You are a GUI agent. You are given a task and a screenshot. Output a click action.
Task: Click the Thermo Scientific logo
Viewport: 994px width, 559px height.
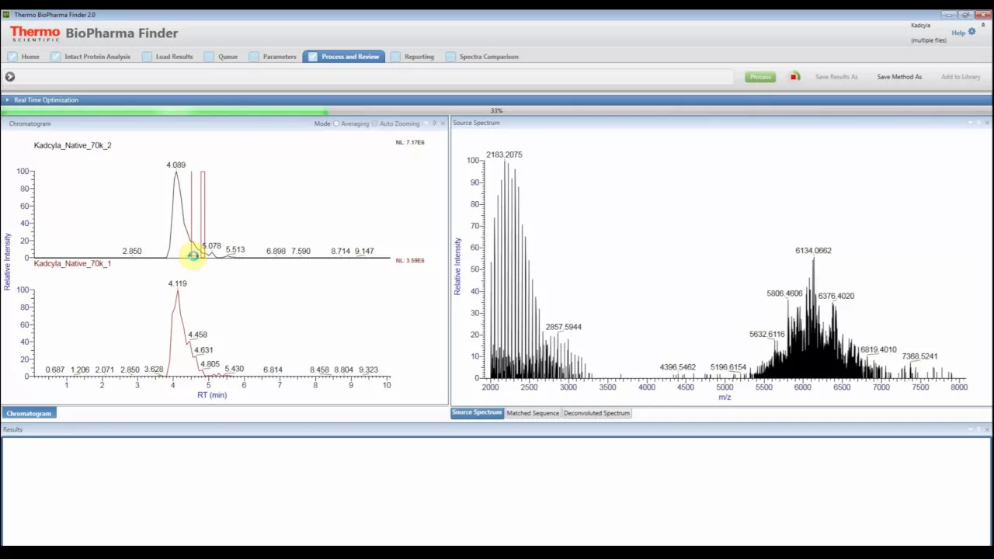tap(34, 33)
